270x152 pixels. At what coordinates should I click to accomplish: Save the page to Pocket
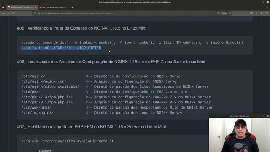tap(251, 13)
